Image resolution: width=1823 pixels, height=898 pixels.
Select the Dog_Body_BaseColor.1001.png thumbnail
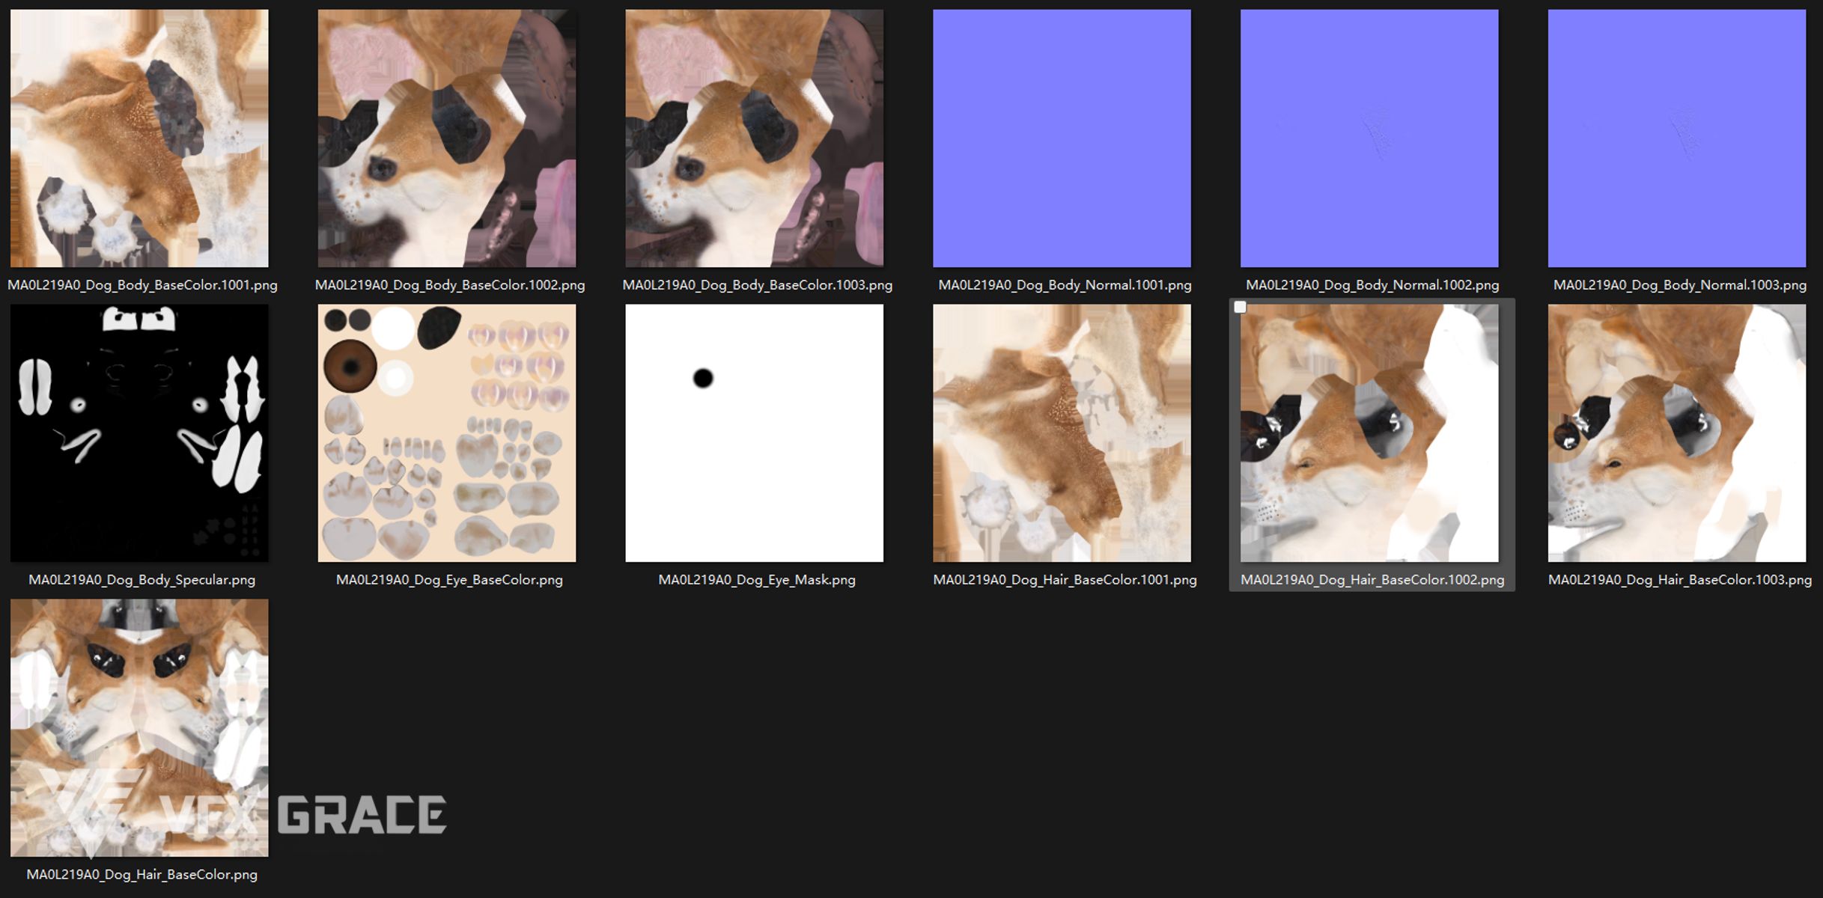tap(139, 138)
